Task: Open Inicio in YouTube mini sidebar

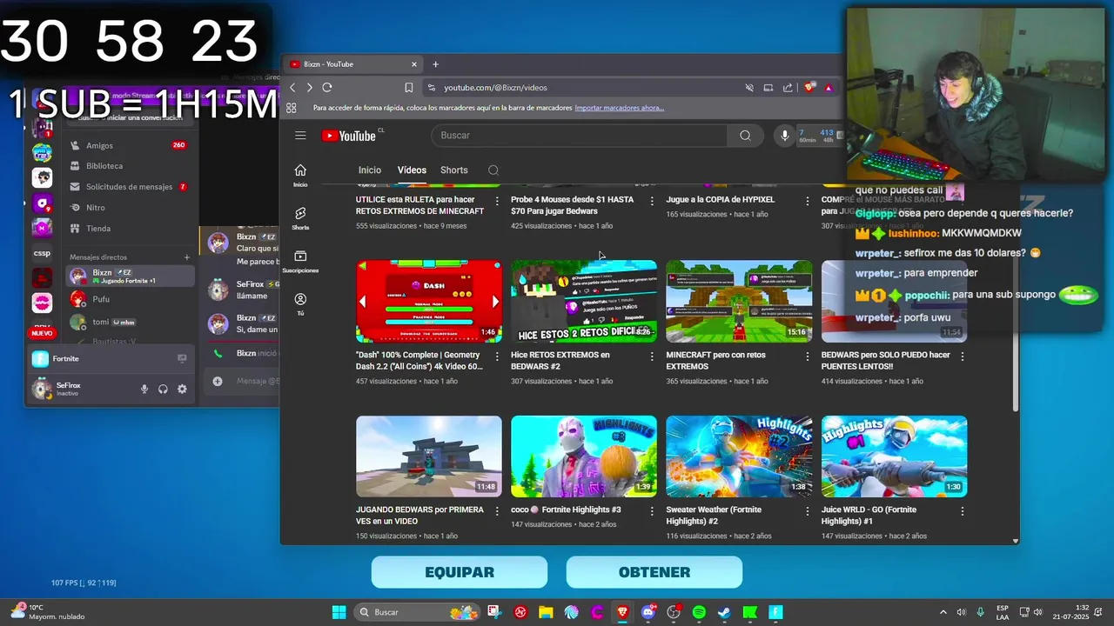Action: point(300,175)
